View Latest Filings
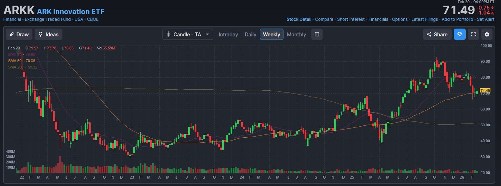The width and height of the screenshot is (501, 186). 424,19
